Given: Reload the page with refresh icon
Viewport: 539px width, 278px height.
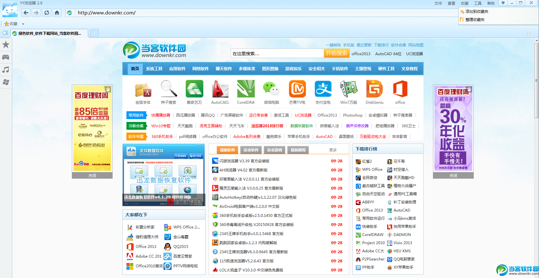Looking at the screenshot, I should (x=47, y=13).
